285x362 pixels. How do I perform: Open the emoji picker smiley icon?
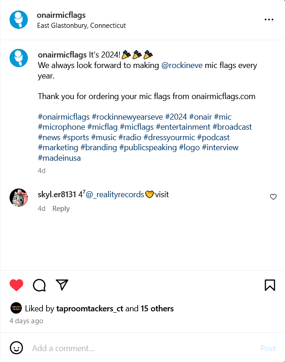click(16, 348)
